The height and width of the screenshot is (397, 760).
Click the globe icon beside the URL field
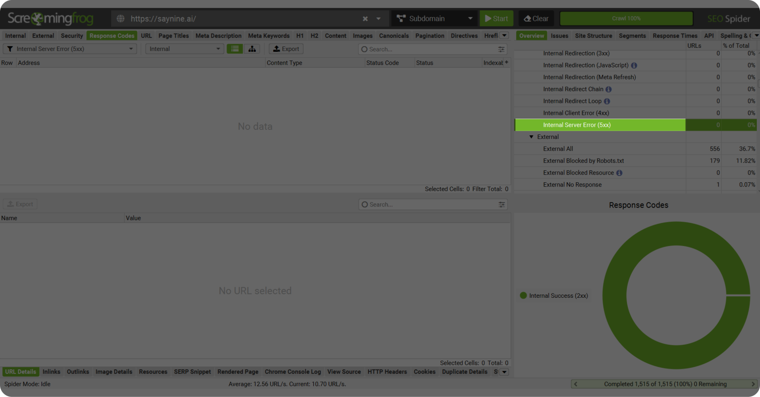[120, 19]
